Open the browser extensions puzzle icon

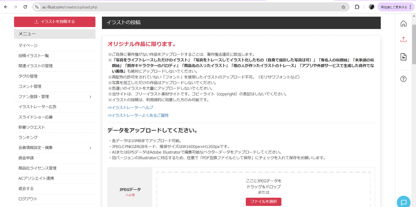357,7
